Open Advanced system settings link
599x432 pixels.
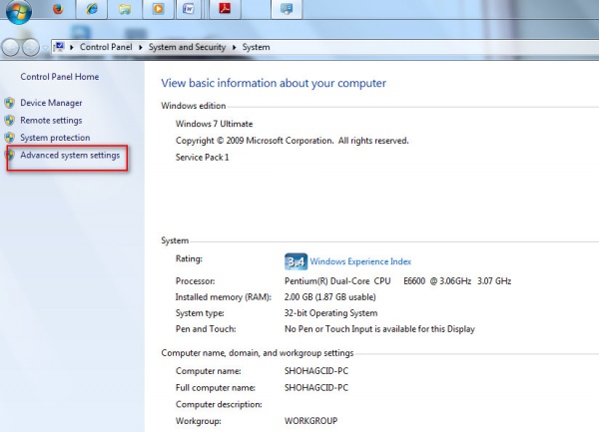coord(70,155)
